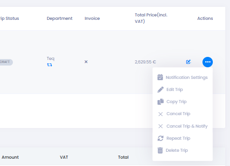
Task: Click the copy icon beside Copy Trip
Action: click(x=160, y=102)
